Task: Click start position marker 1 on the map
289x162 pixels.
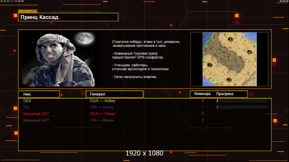Action: [x=209, y=65]
